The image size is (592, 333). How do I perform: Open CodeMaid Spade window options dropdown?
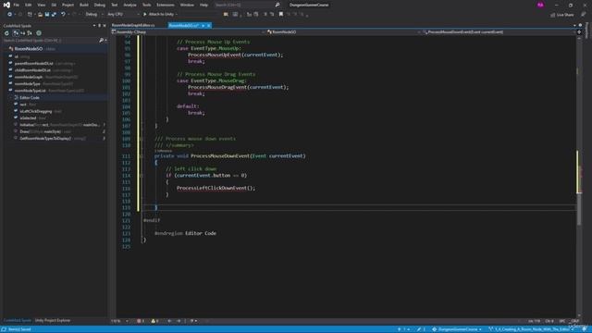(x=94, y=26)
